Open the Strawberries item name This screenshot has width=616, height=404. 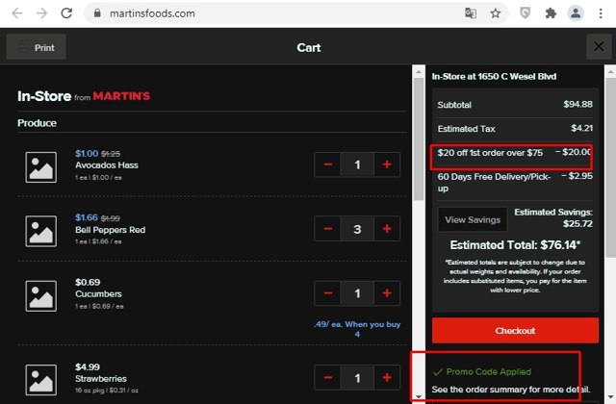point(100,379)
